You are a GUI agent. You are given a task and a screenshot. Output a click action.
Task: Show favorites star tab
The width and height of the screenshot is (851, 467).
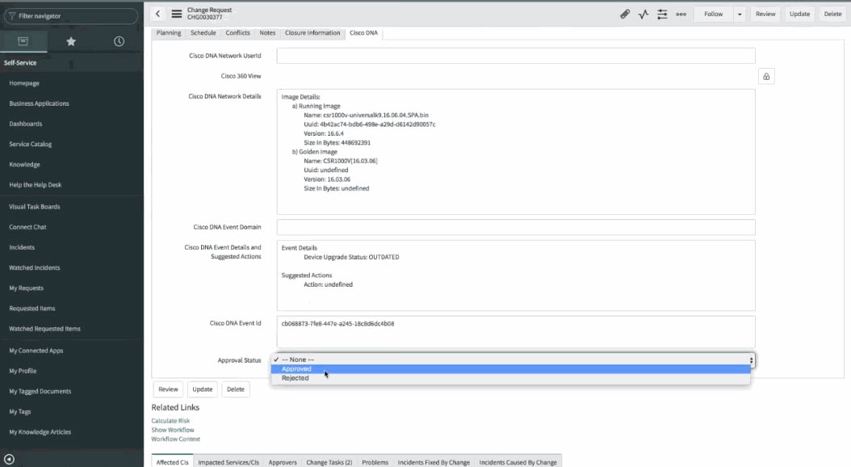click(71, 41)
